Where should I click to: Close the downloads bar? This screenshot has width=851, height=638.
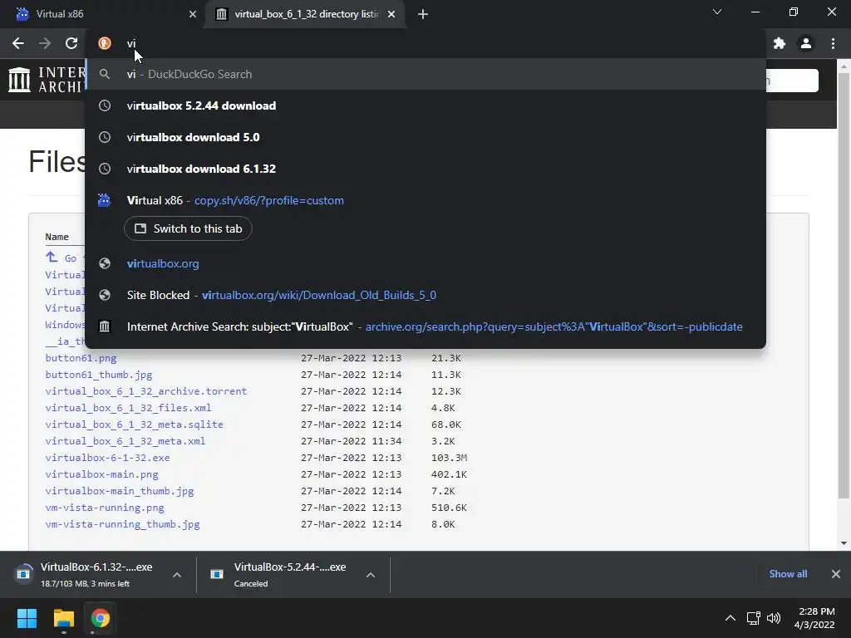point(836,574)
